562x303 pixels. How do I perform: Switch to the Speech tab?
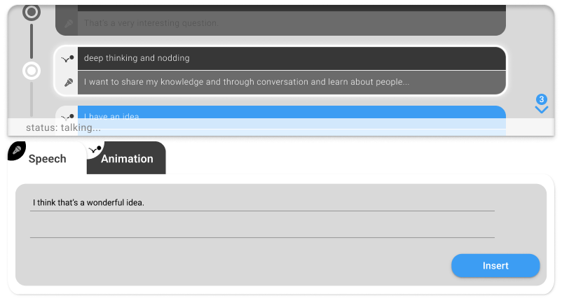pyautogui.click(x=47, y=157)
